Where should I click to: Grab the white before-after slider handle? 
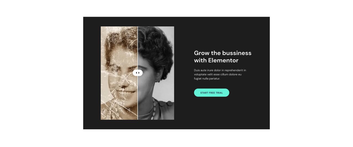click(138, 73)
